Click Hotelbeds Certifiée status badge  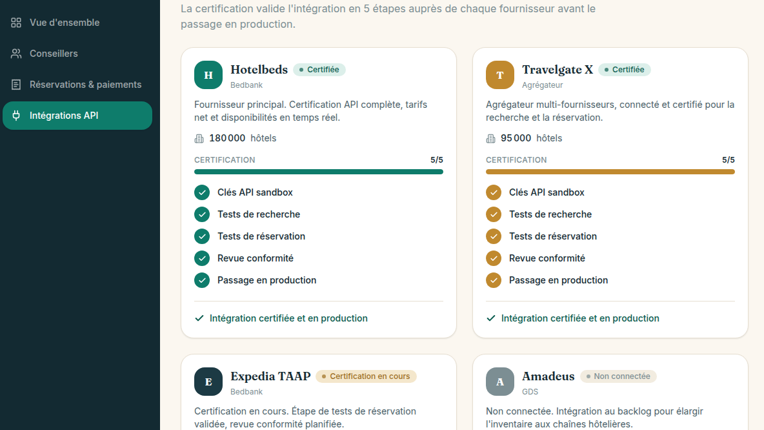pyautogui.click(x=319, y=70)
